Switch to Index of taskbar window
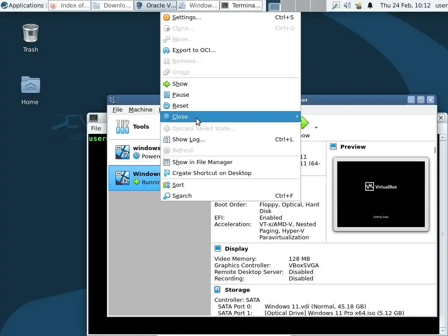448x336 pixels. click(x=70, y=5)
